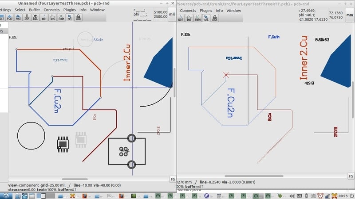Click the workspace switcher in taskbar
Screen dimensions: 355x199
46,196
